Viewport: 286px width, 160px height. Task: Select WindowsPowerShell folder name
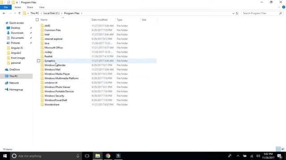click(x=55, y=100)
